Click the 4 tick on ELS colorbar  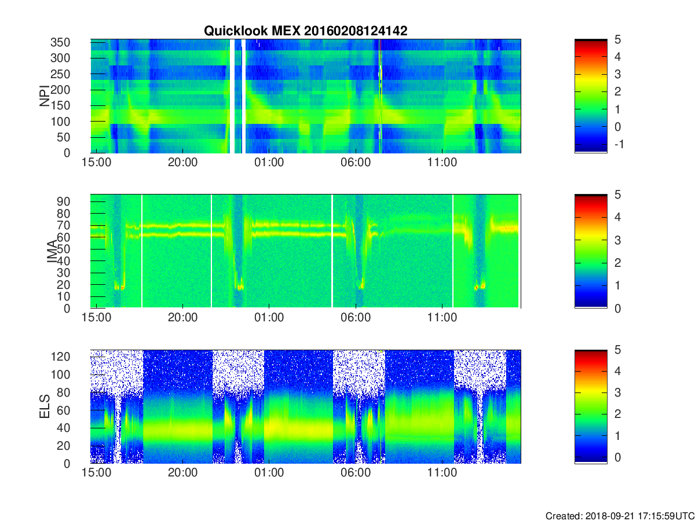coord(617,371)
